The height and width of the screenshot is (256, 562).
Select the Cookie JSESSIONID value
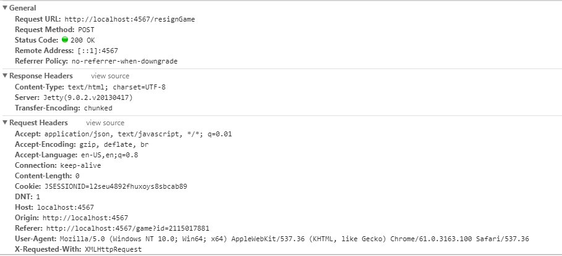pyautogui.click(x=116, y=186)
